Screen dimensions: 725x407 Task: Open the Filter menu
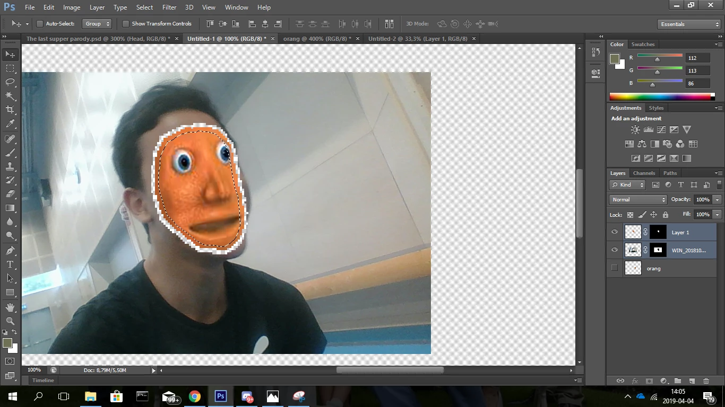169,7
